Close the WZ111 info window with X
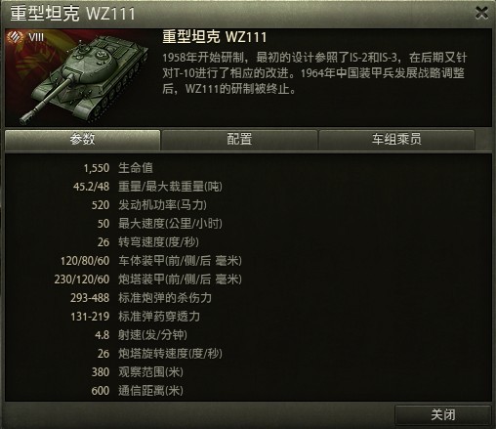Viewport: 496px width, 429px height. [481, 13]
